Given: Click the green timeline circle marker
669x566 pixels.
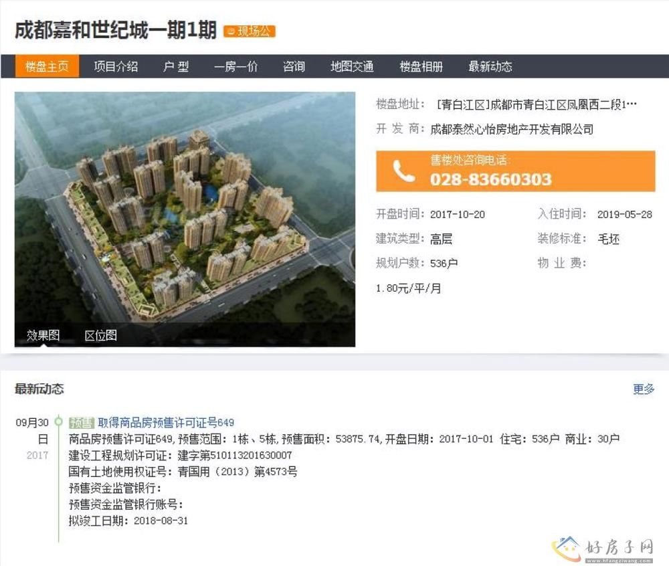Looking at the screenshot, I should point(58,421).
